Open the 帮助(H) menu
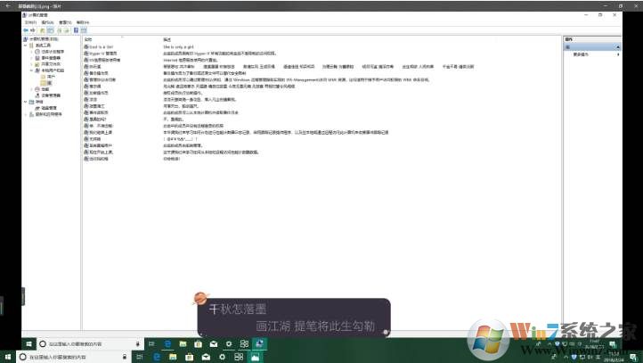643x363 pixels. [83, 22]
